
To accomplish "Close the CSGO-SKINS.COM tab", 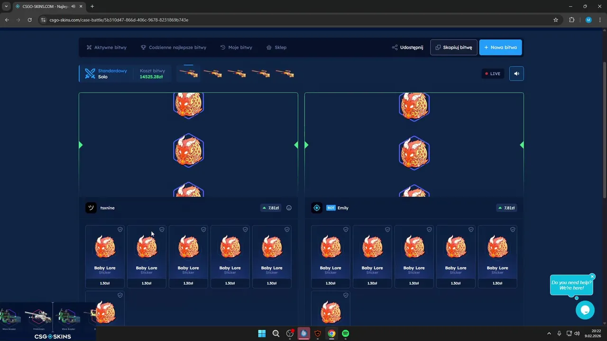I will (81, 6).
